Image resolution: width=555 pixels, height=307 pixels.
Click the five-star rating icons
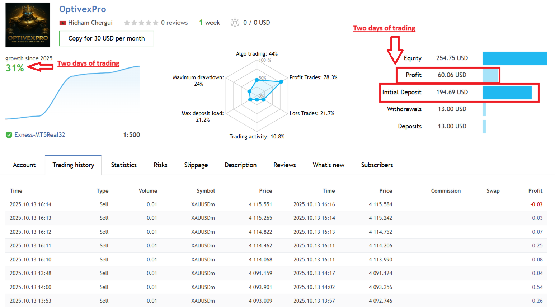tap(141, 23)
